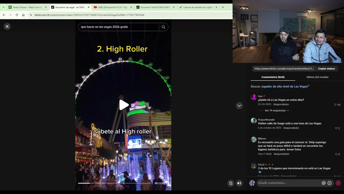The height and width of the screenshot is (194, 344).
Task: Open Fito.G's profile avatar
Action: [254, 166]
